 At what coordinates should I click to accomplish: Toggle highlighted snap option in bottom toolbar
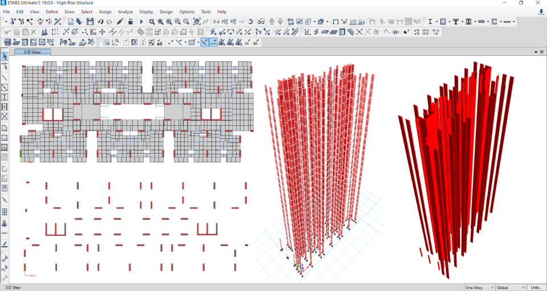pos(204,42)
